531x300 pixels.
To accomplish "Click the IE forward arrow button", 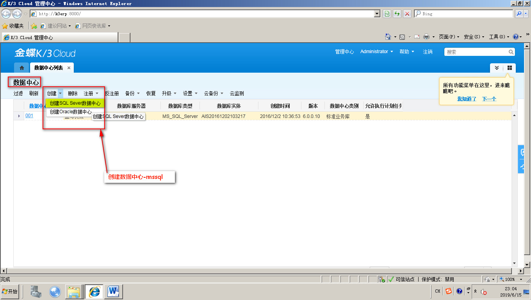I will [x=17, y=14].
